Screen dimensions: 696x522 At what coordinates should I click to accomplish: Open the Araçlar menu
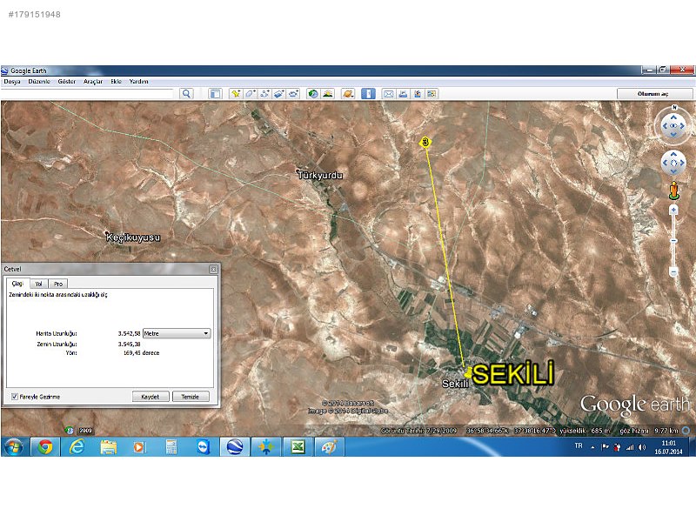point(93,82)
